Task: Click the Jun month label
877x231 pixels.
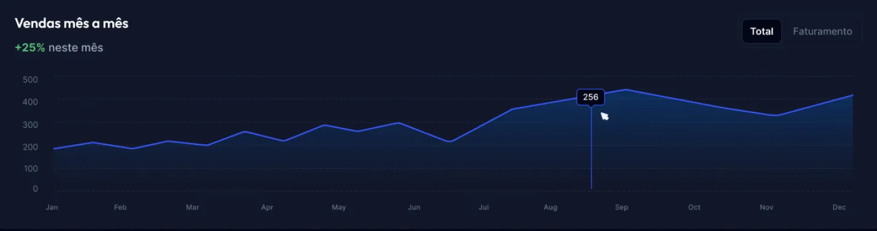Action: (x=414, y=208)
